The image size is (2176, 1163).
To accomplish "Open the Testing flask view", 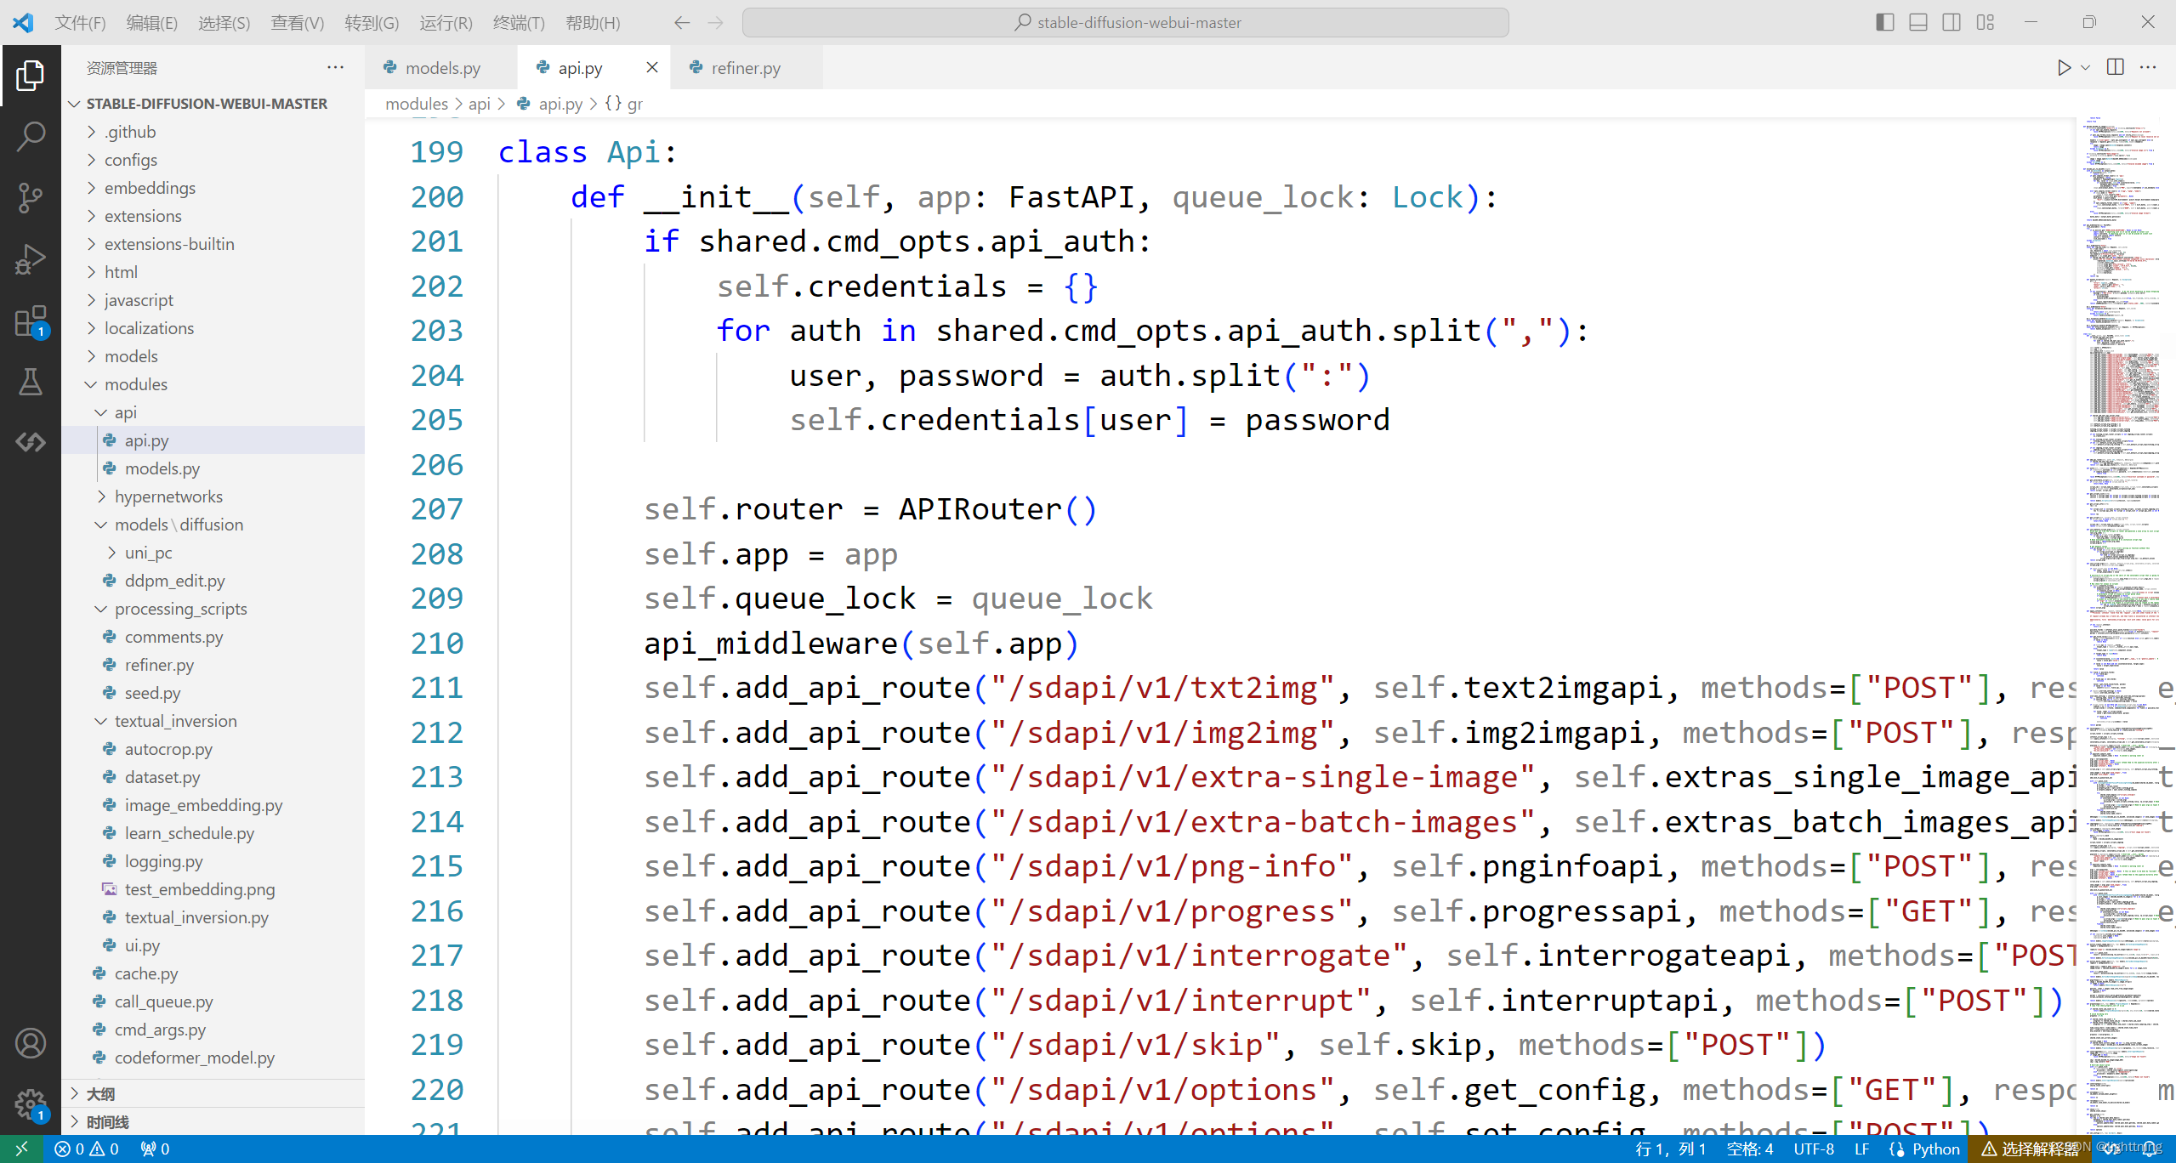I will 31,383.
